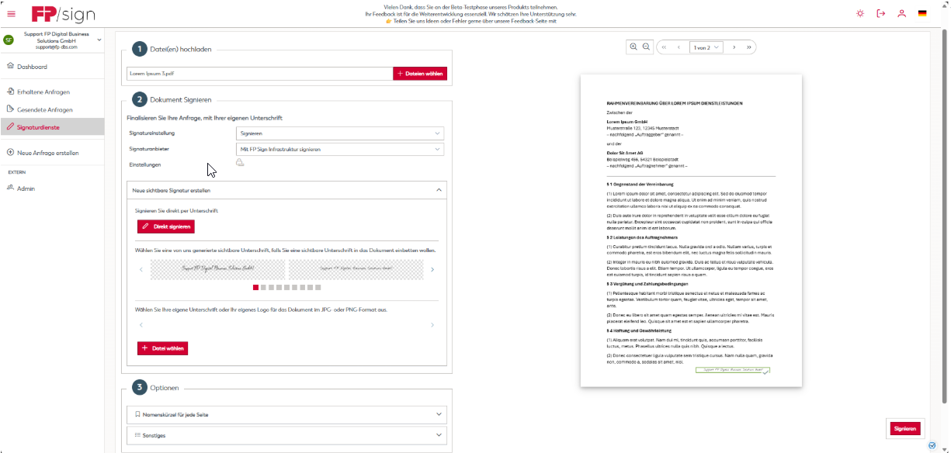Click the Erhaltene Anfragen inbox icon
This screenshot has height=453, width=951.
[10, 91]
